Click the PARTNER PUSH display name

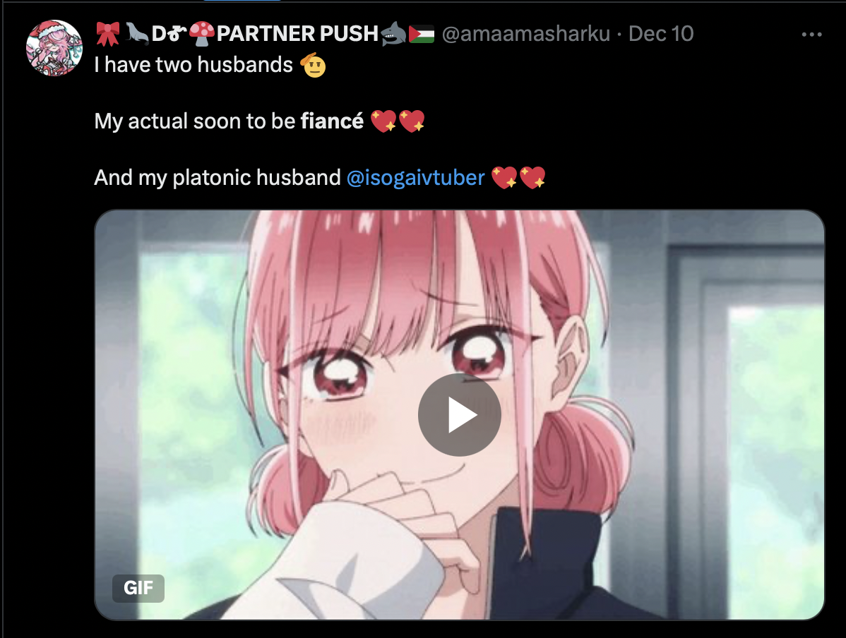coord(297,34)
